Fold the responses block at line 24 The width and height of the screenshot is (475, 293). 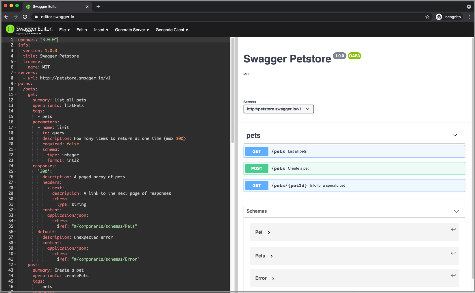click(15, 166)
